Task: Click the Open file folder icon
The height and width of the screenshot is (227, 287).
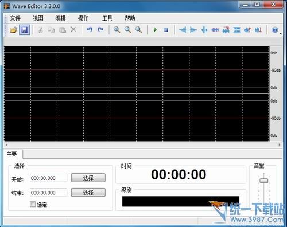Action: click(x=13, y=30)
